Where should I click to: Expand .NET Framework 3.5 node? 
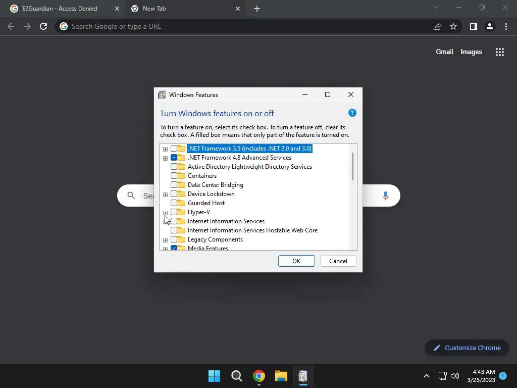pyautogui.click(x=165, y=149)
